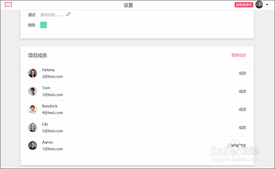
Task: Click the 项目成员 section heading
Action: pyautogui.click(x=37, y=55)
